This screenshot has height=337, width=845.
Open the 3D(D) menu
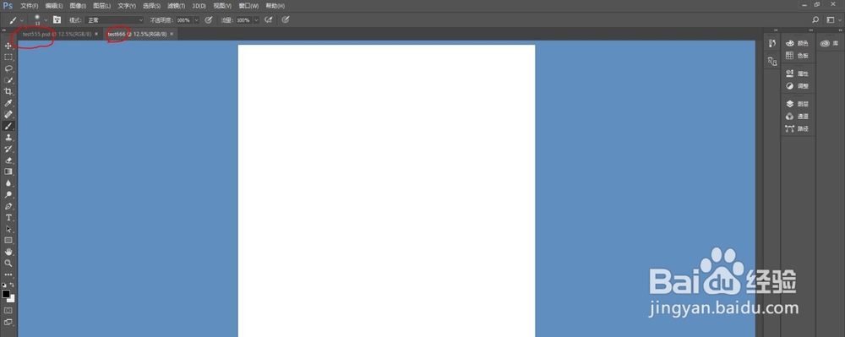pos(199,5)
